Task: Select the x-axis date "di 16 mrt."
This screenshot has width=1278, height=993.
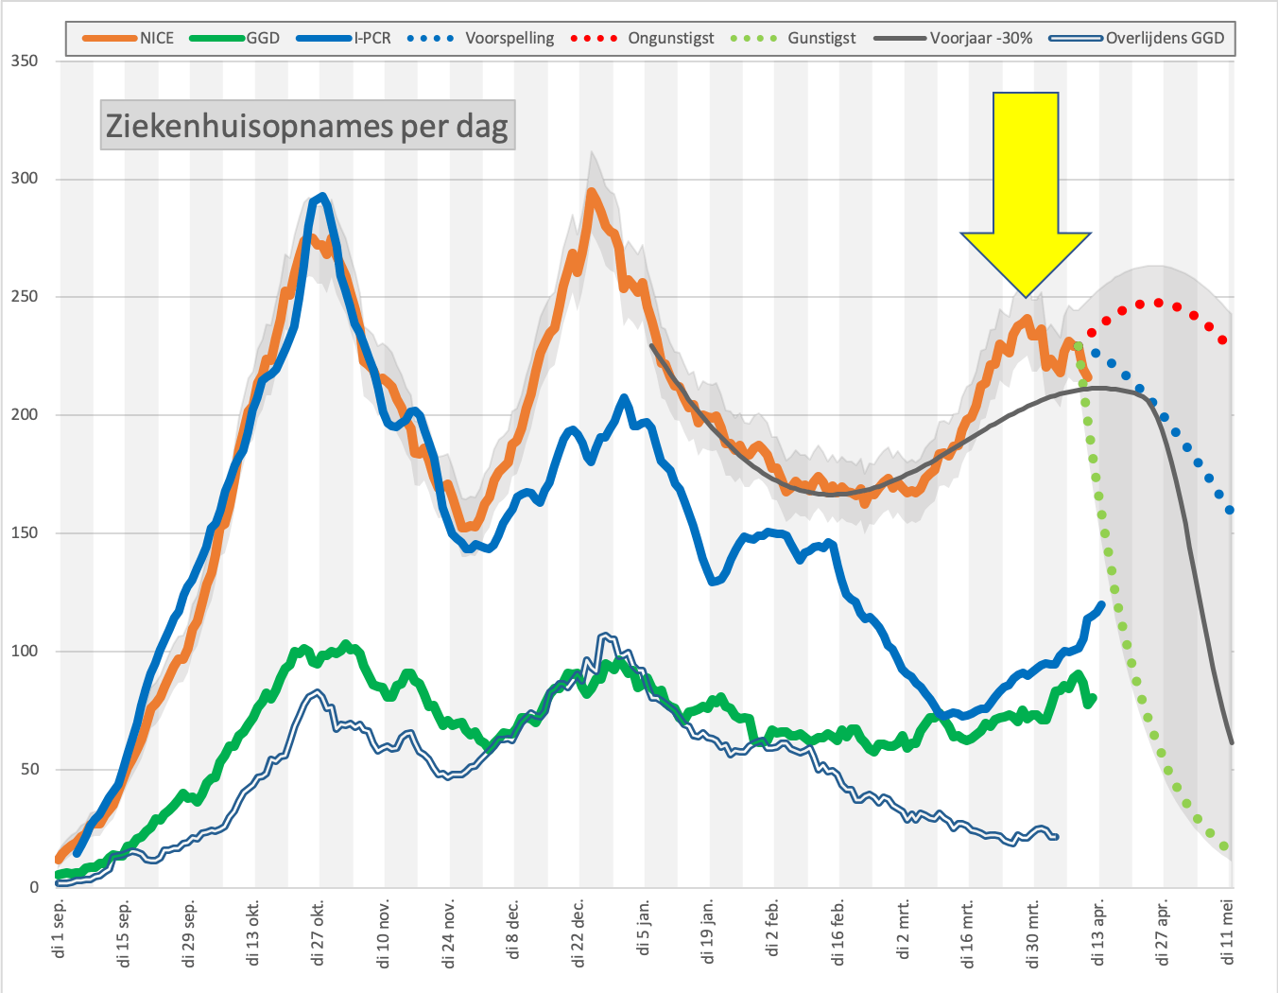Action: click(969, 933)
